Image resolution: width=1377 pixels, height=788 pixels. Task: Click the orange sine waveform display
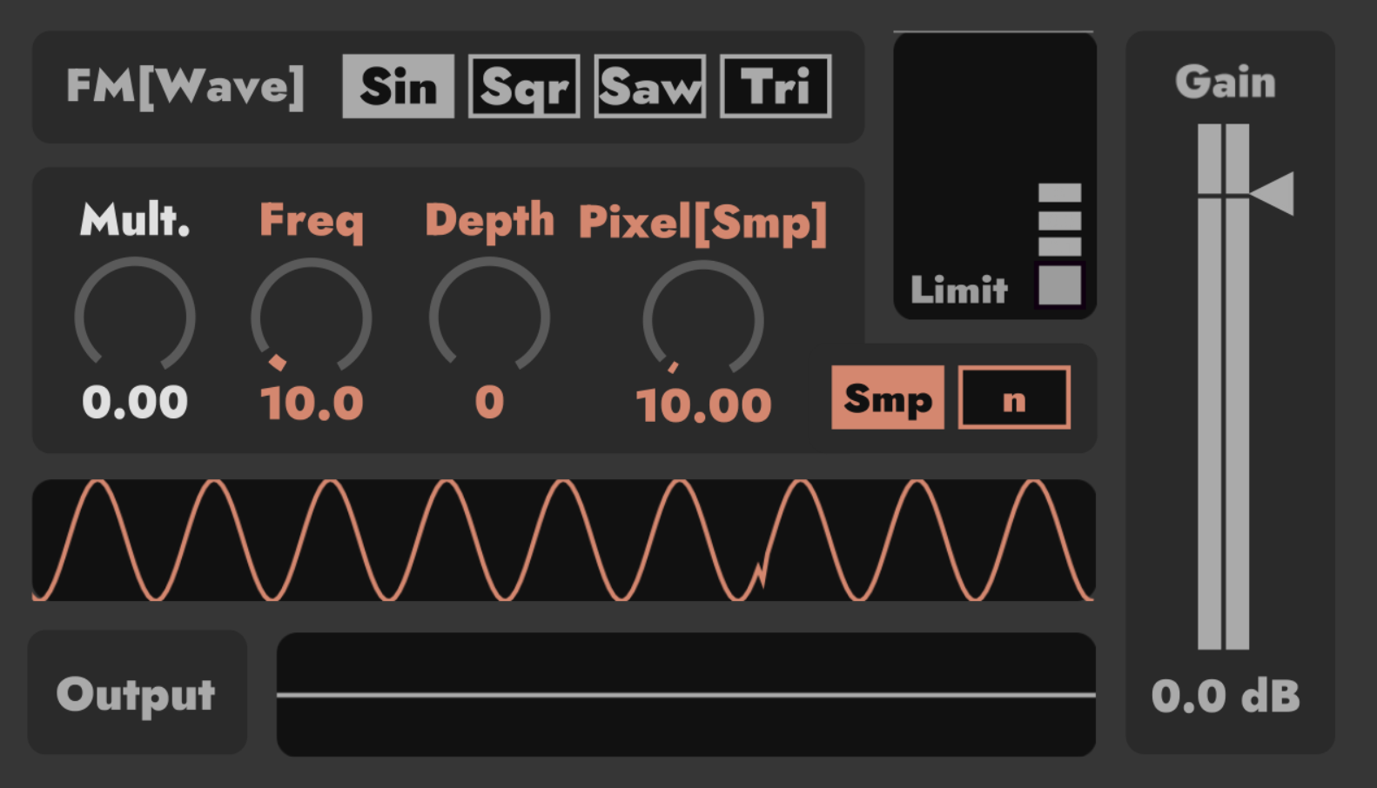[x=563, y=540]
